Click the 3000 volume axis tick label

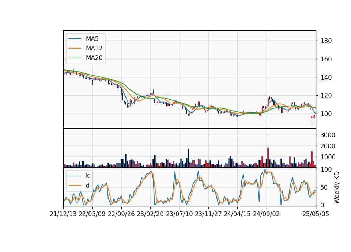click(x=328, y=135)
